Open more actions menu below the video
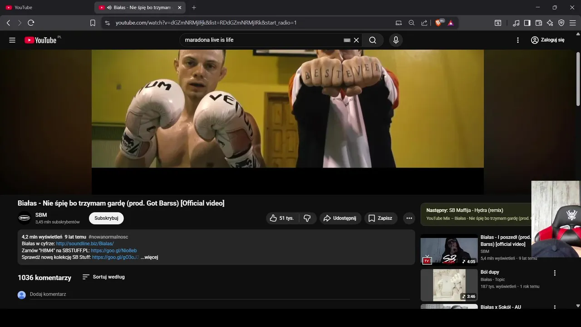This screenshot has height=327, width=581. (409, 218)
